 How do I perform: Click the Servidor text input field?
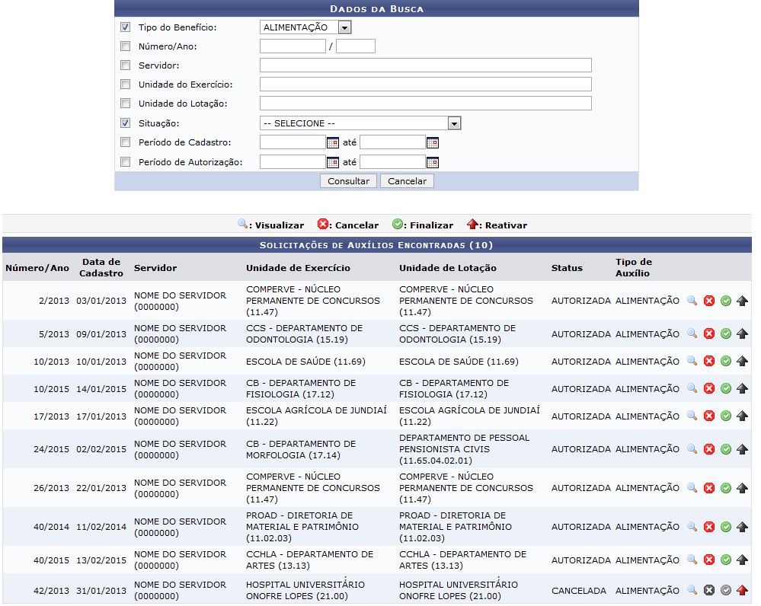tap(425, 65)
